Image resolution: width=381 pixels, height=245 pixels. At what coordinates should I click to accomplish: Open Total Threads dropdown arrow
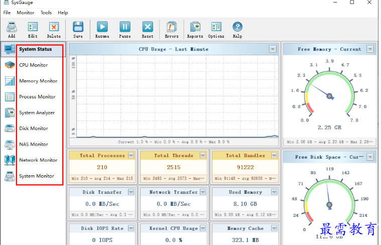click(203, 155)
